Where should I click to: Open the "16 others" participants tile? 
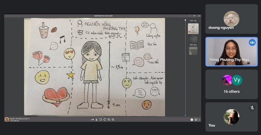(231, 84)
